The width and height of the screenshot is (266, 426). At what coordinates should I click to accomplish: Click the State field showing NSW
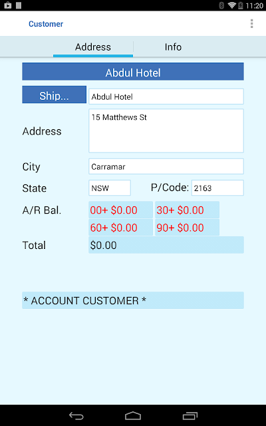[x=110, y=188]
